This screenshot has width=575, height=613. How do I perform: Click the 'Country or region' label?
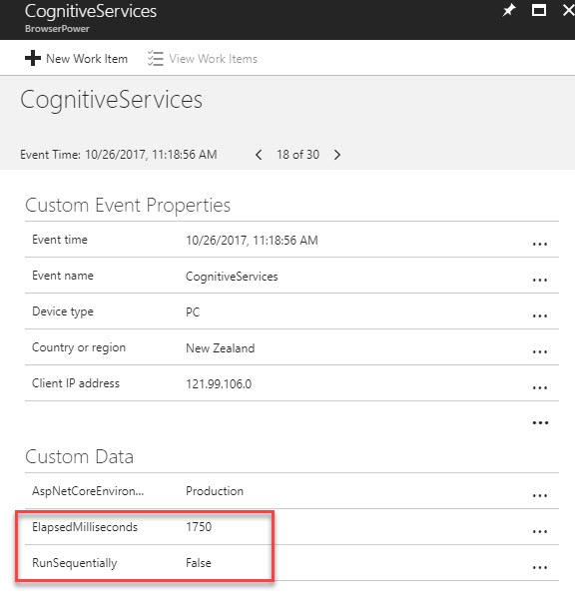click(79, 348)
